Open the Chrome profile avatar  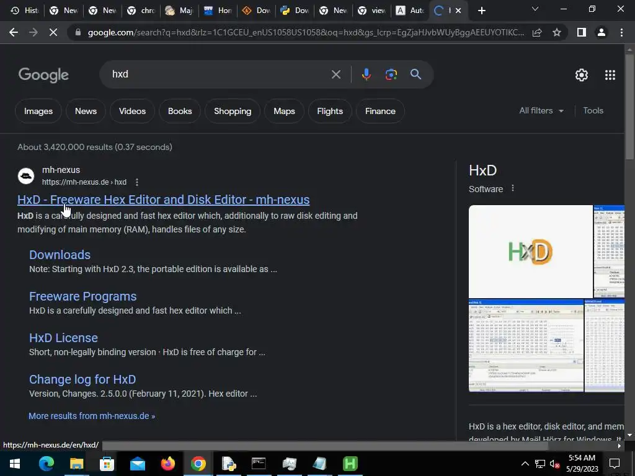click(x=602, y=32)
